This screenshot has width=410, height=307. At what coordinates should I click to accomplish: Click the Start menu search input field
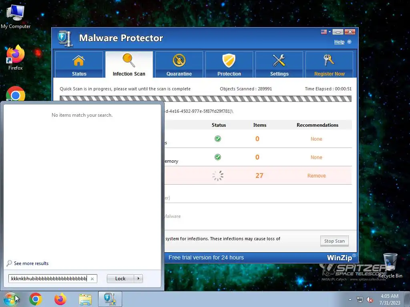[50, 279]
